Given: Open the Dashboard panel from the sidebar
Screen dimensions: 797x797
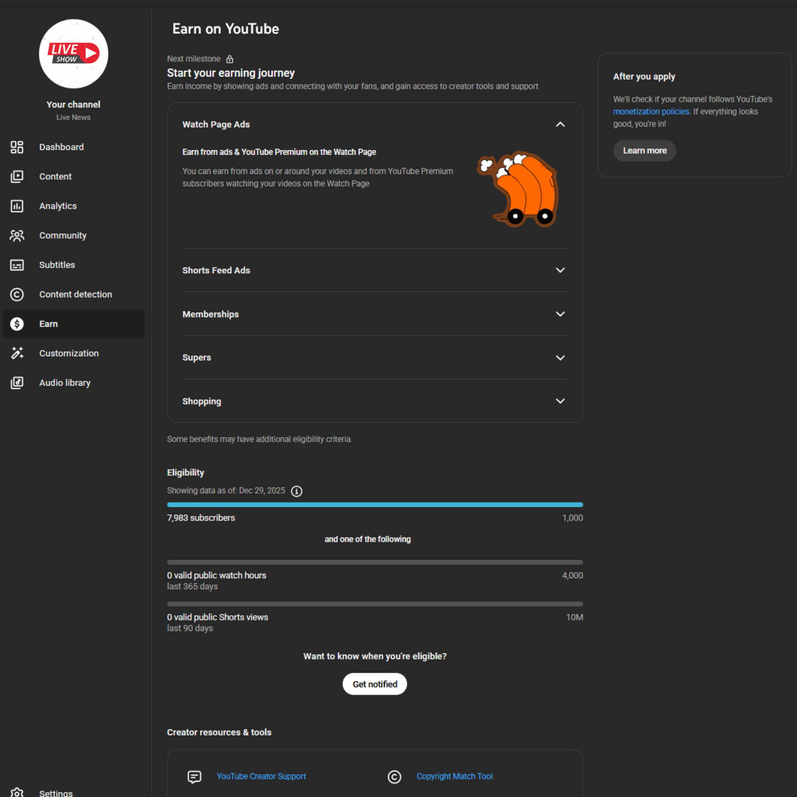Looking at the screenshot, I should [61, 147].
